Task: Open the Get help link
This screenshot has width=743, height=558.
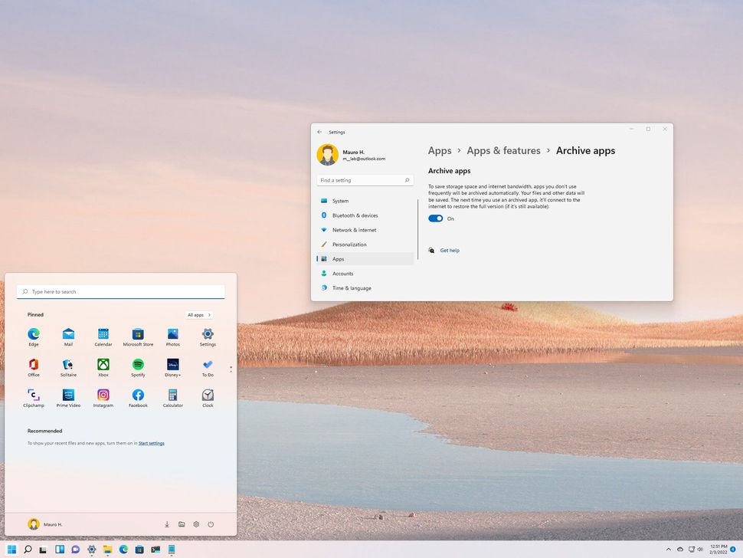Action: click(x=450, y=250)
